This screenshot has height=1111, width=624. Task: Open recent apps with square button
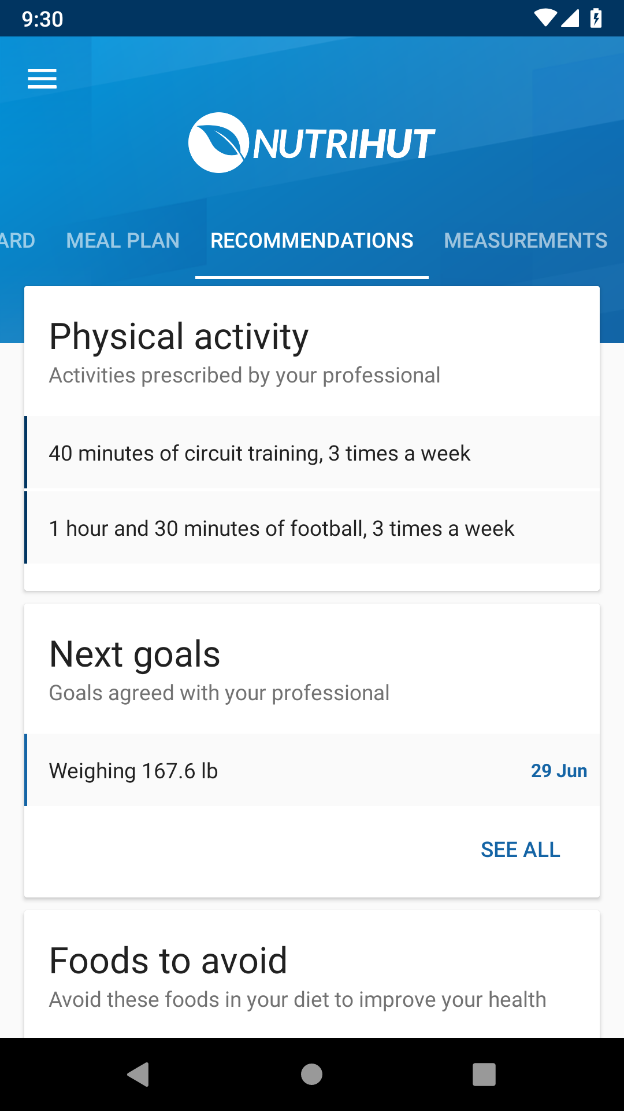point(484,1075)
